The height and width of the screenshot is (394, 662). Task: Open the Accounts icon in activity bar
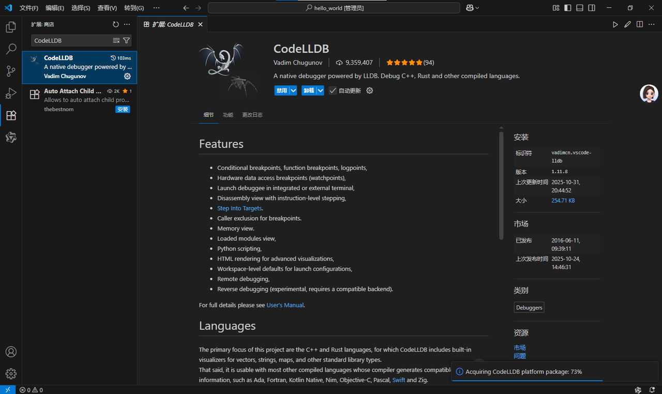pos(11,352)
